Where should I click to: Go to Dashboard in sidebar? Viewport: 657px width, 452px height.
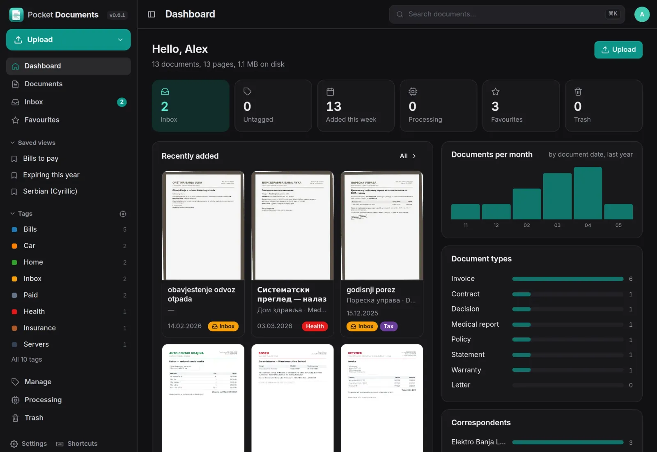69,66
